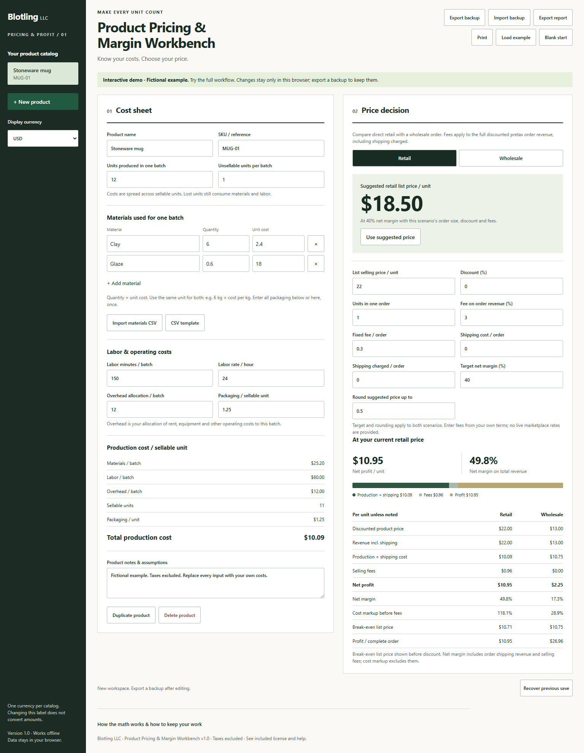Screen dimensions: 584x753
Task: Print the workbench
Action: pyautogui.click(x=482, y=37)
